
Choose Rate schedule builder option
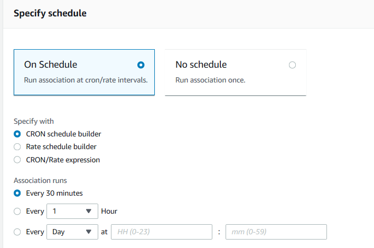click(x=17, y=146)
